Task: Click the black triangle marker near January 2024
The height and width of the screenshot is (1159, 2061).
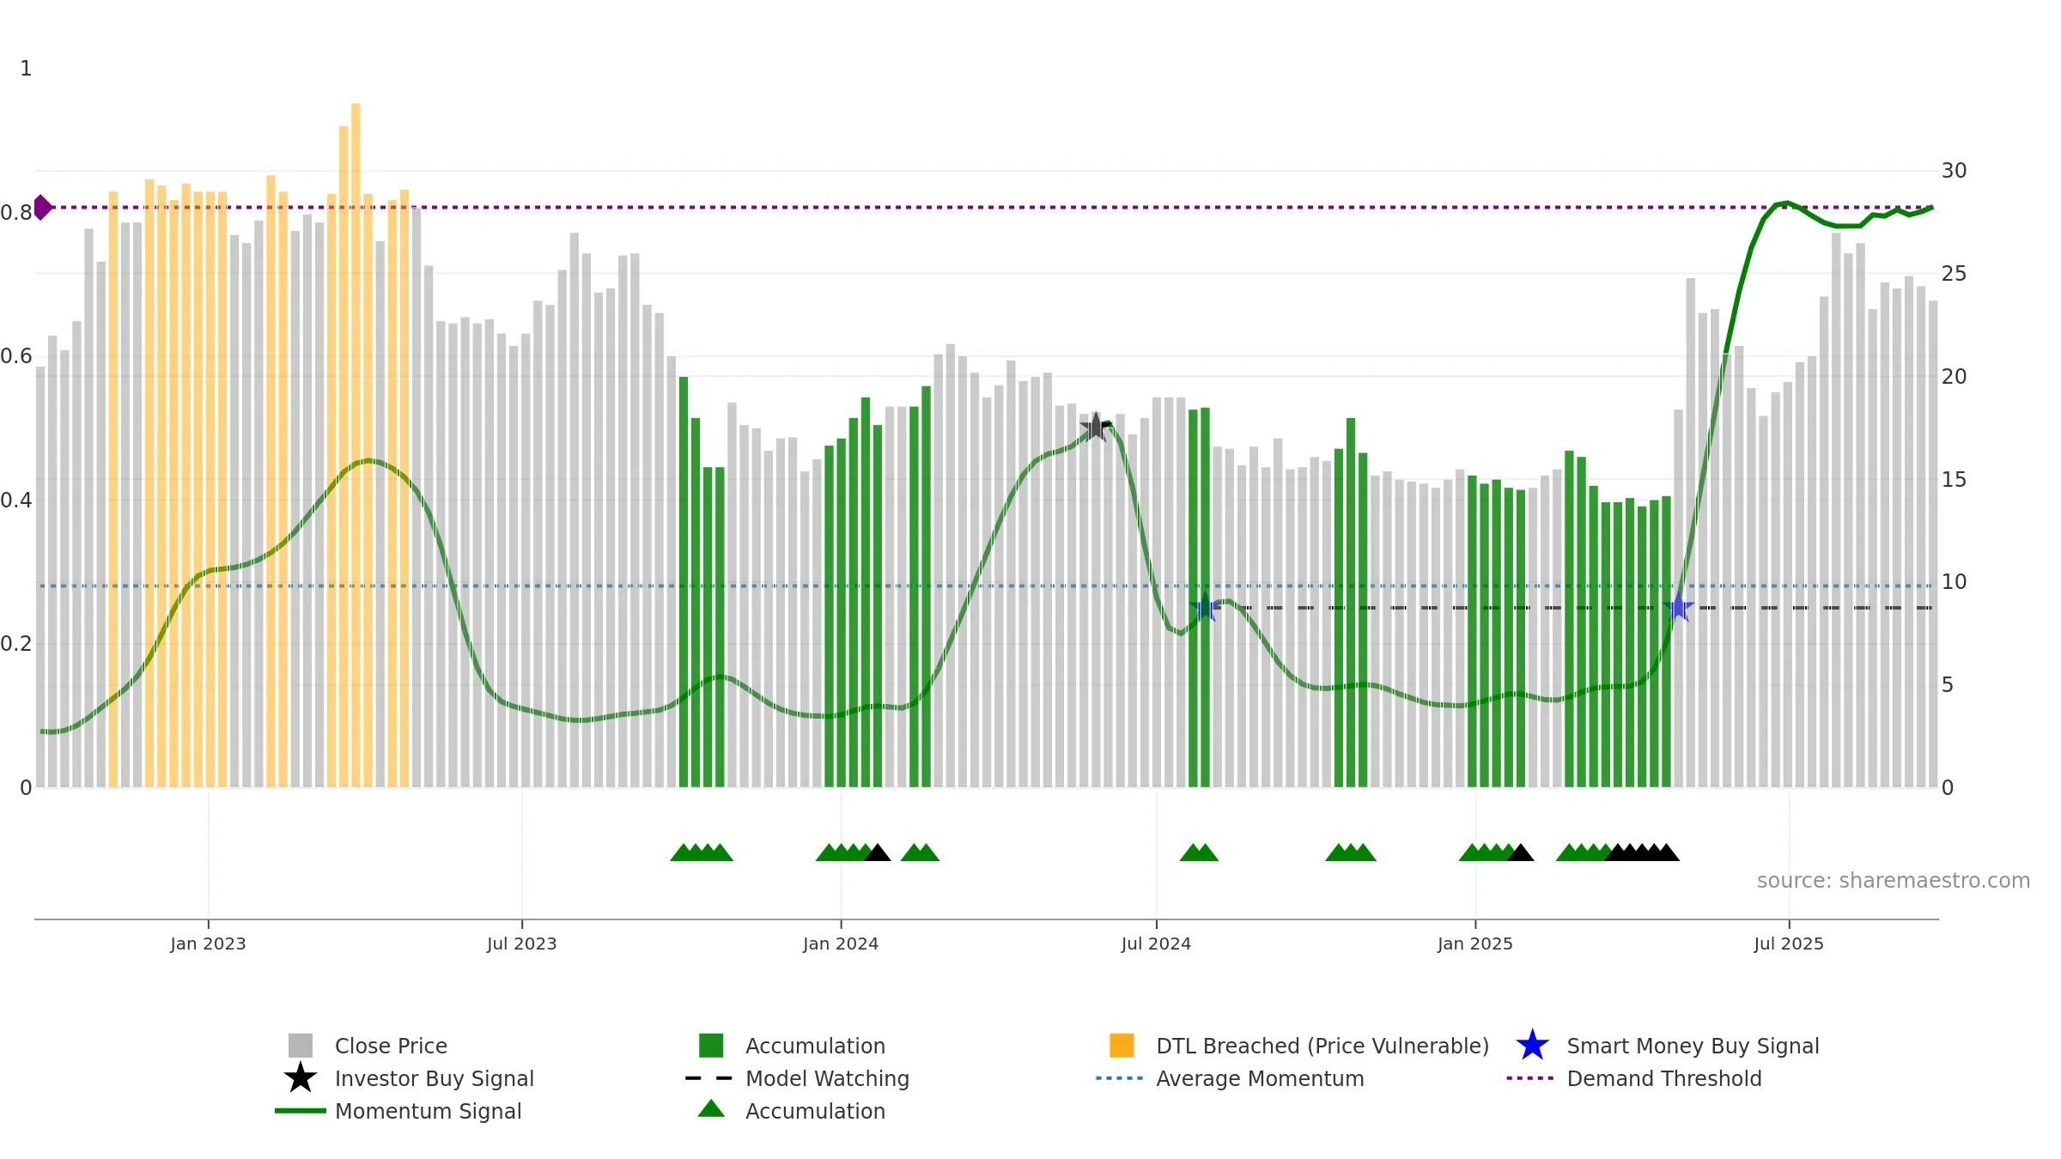Action: coord(877,853)
